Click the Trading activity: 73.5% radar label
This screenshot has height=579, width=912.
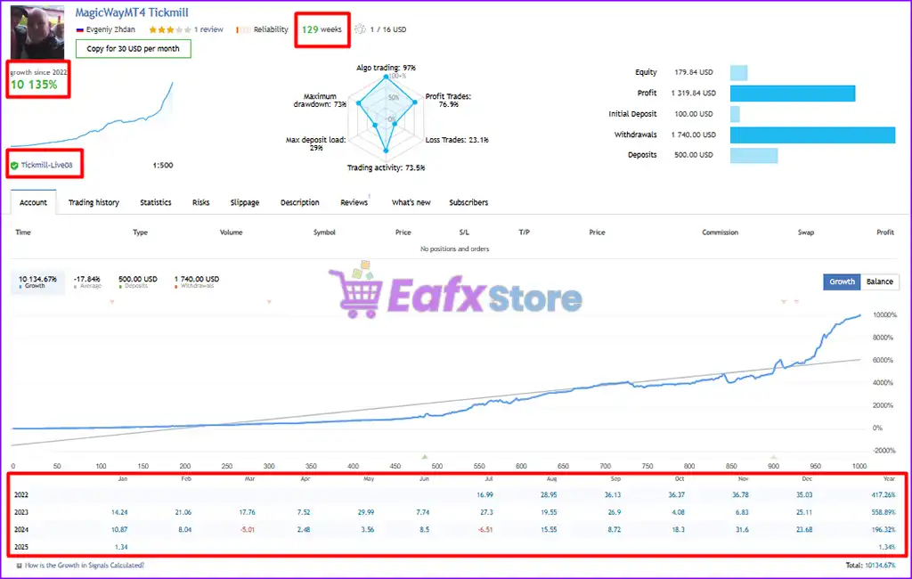pyautogui.click(x=386, y=167)
